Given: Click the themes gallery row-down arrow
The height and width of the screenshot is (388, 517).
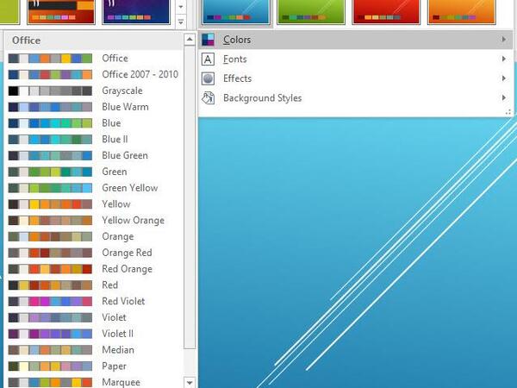Looking at the screenshot, I should click(x=181, y=7).
